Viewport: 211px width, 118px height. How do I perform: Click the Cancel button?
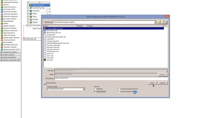[x=163, y=83]
